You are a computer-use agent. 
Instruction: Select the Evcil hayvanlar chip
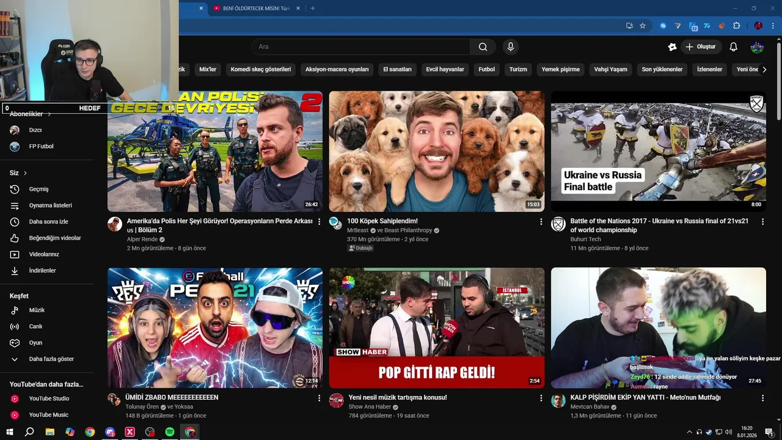tap(445, 70)
